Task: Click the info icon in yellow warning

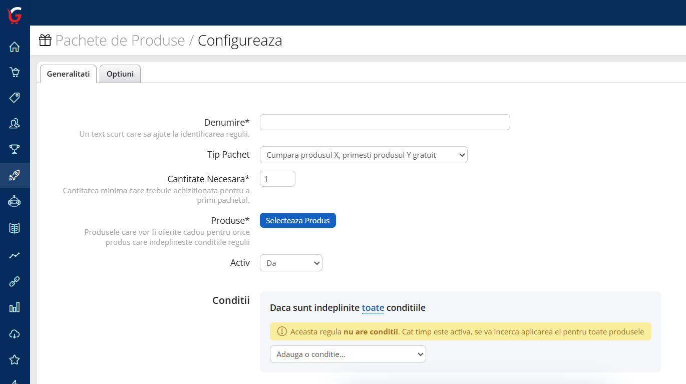Action: click(x=282, y=331)
